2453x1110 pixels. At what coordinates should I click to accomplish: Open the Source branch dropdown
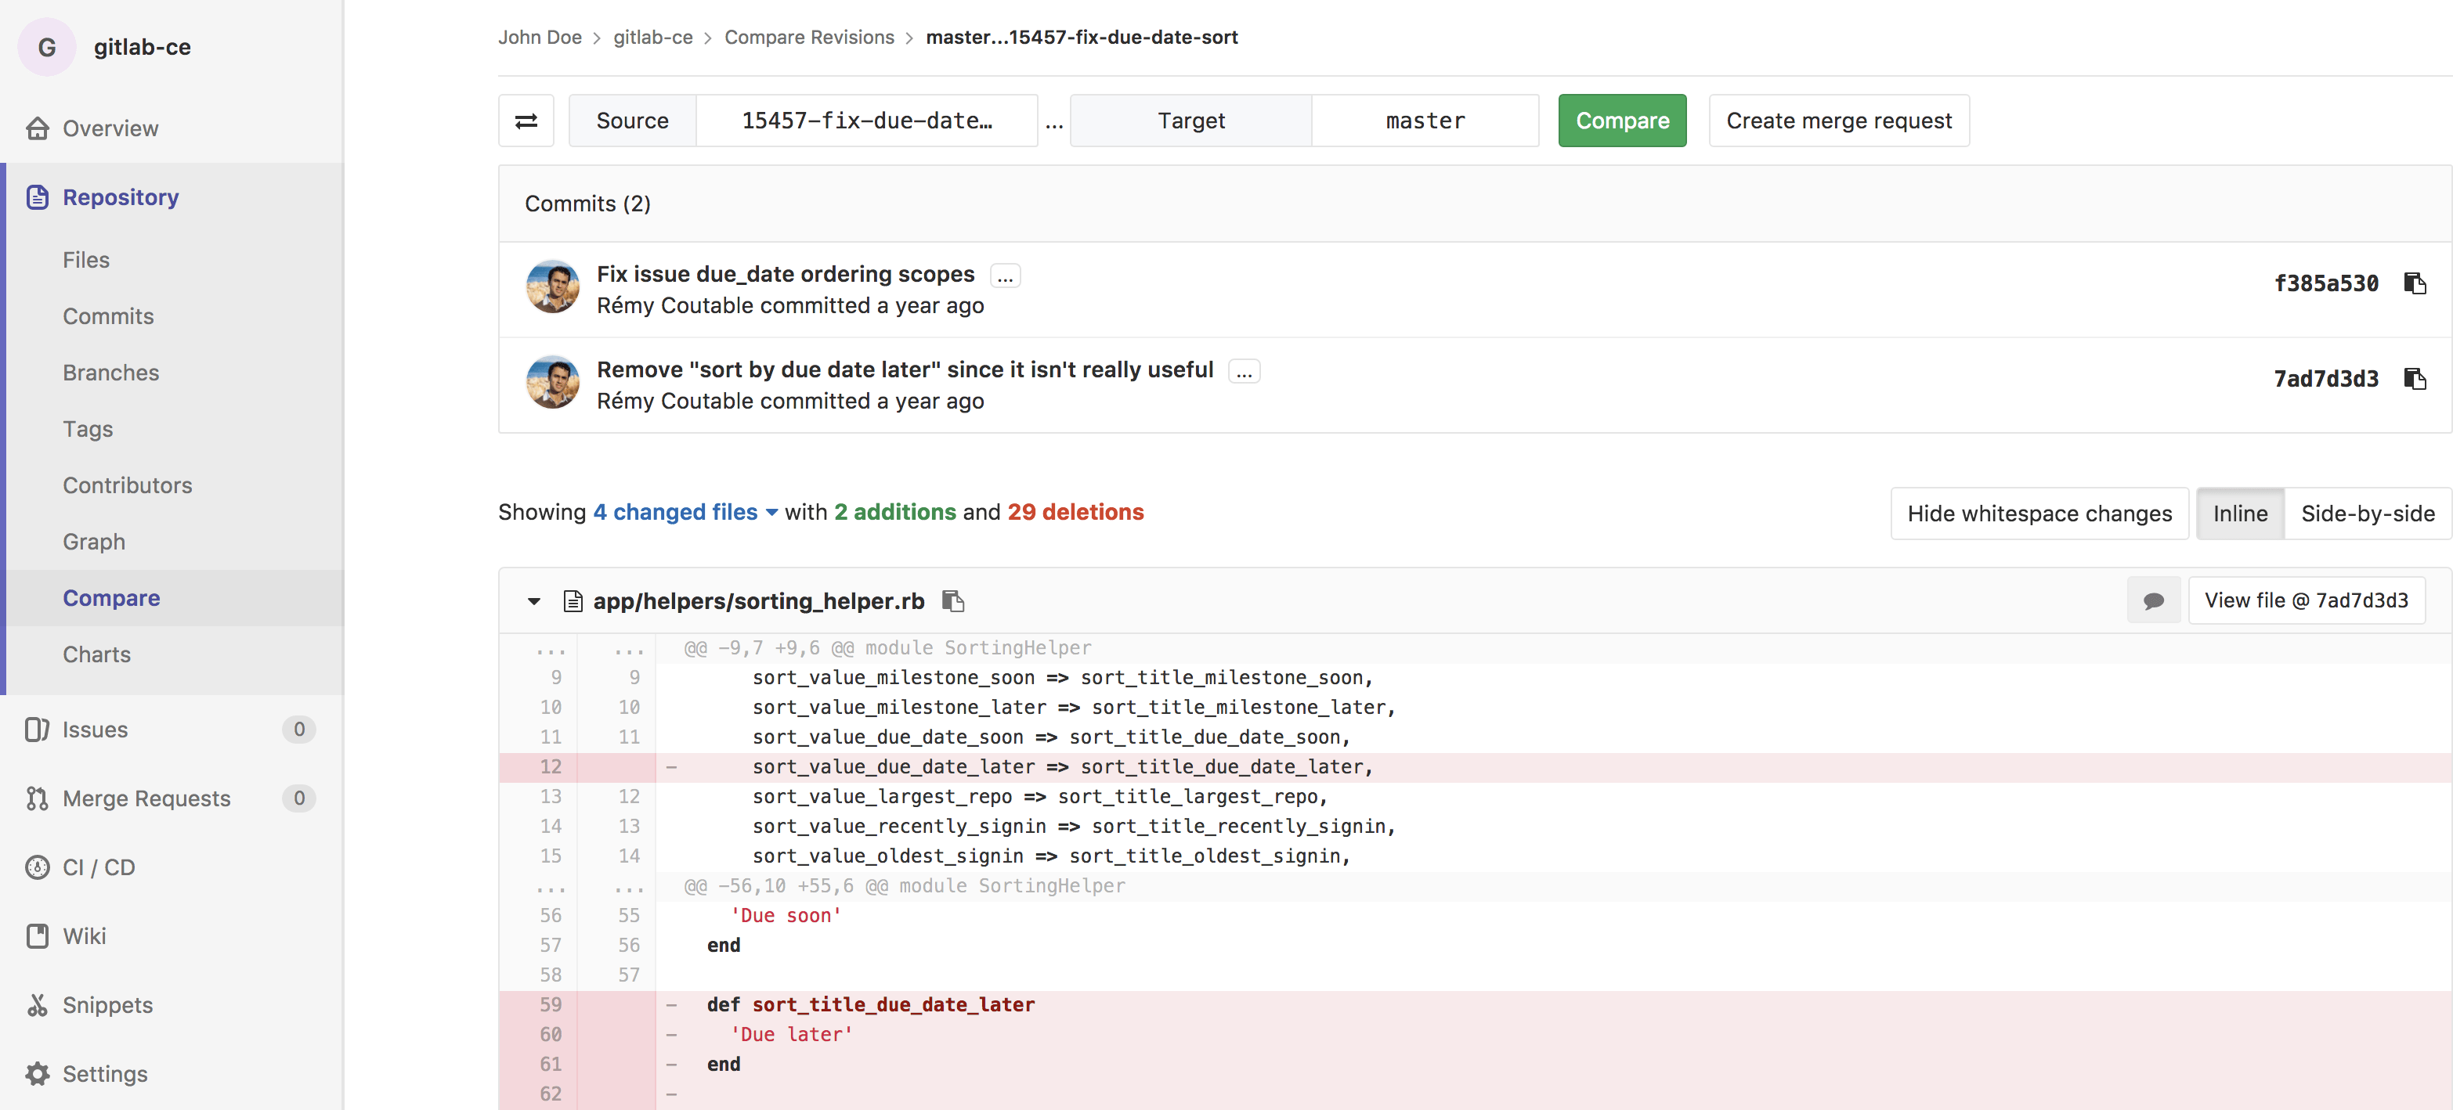coord(865,121)
